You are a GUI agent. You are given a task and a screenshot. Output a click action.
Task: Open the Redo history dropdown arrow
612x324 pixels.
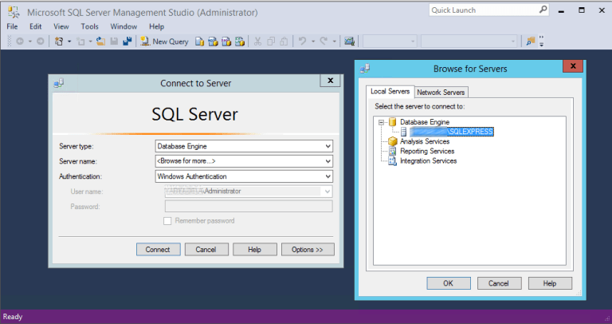[x=335, y=41]
